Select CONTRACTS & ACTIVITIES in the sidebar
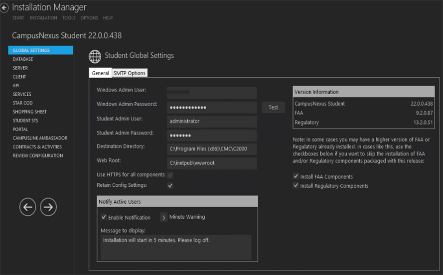Image resolution: width=443 pixels, height=275 pixels. [37, 146]
